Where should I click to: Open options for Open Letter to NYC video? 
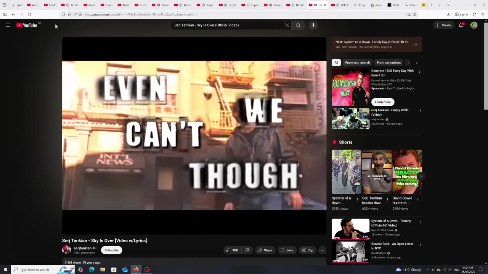pos(420,244)
